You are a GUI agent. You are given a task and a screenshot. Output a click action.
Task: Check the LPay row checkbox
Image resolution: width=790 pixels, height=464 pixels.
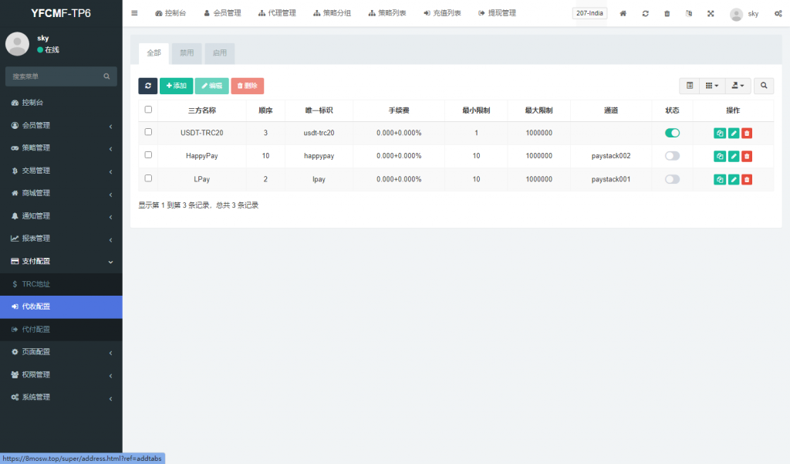pyautogui.click(x=148, y=178)
